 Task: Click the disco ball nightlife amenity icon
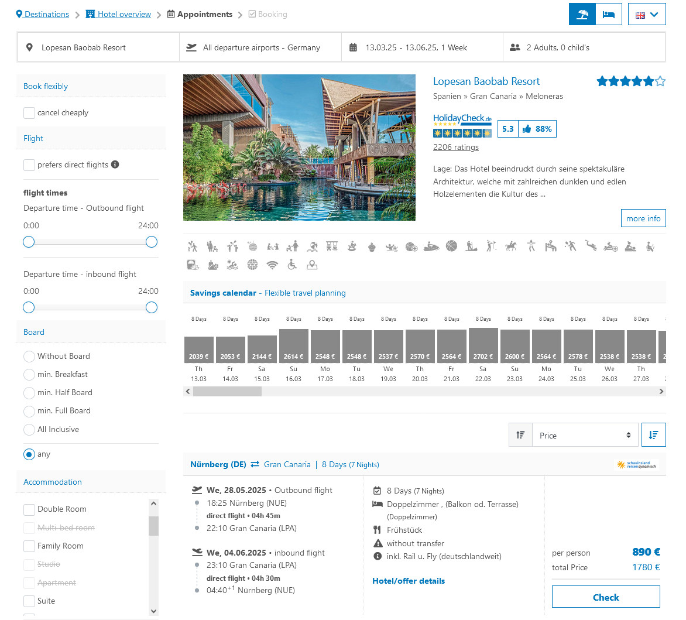(252, 246)
